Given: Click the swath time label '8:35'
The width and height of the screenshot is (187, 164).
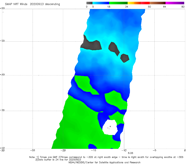Looking at the screenshot, I should (130, 153).
